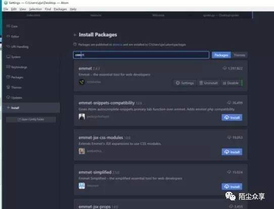274x209 pixels.
Task: Select the Core settings section
Action: click(14, 26)
